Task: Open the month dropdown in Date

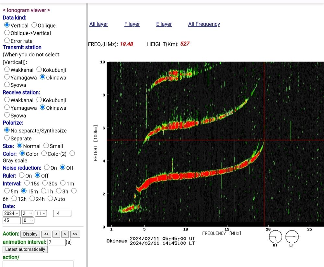Action: click(x=27, y=213)
